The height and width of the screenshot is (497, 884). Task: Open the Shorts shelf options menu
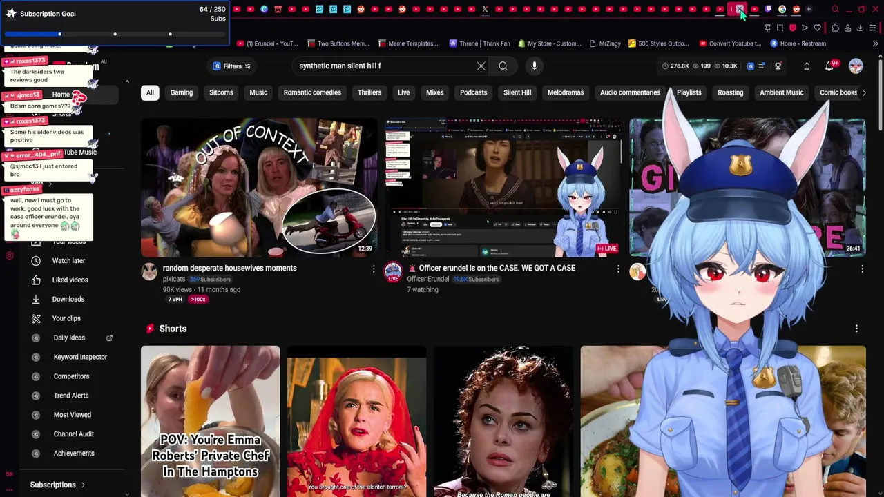click(856, 329)
